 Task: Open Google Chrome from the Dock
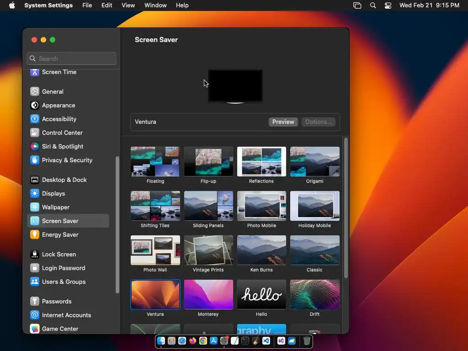pyautogui.click(x=203, y=340)
